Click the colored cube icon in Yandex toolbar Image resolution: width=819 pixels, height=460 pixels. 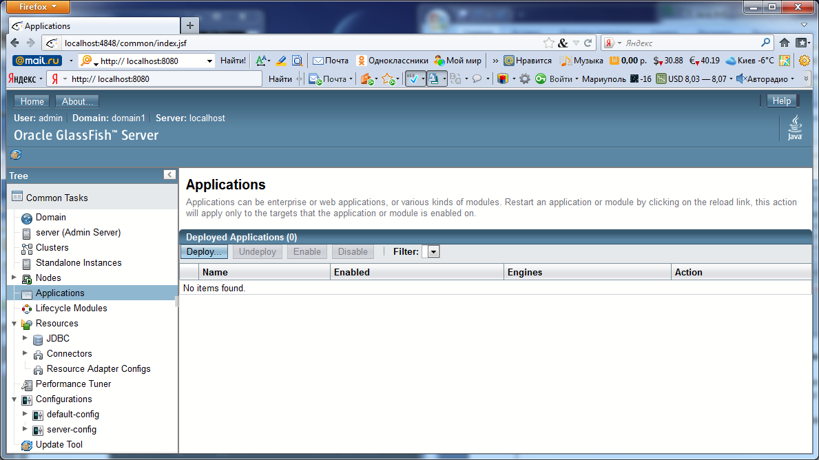[502, 79]
